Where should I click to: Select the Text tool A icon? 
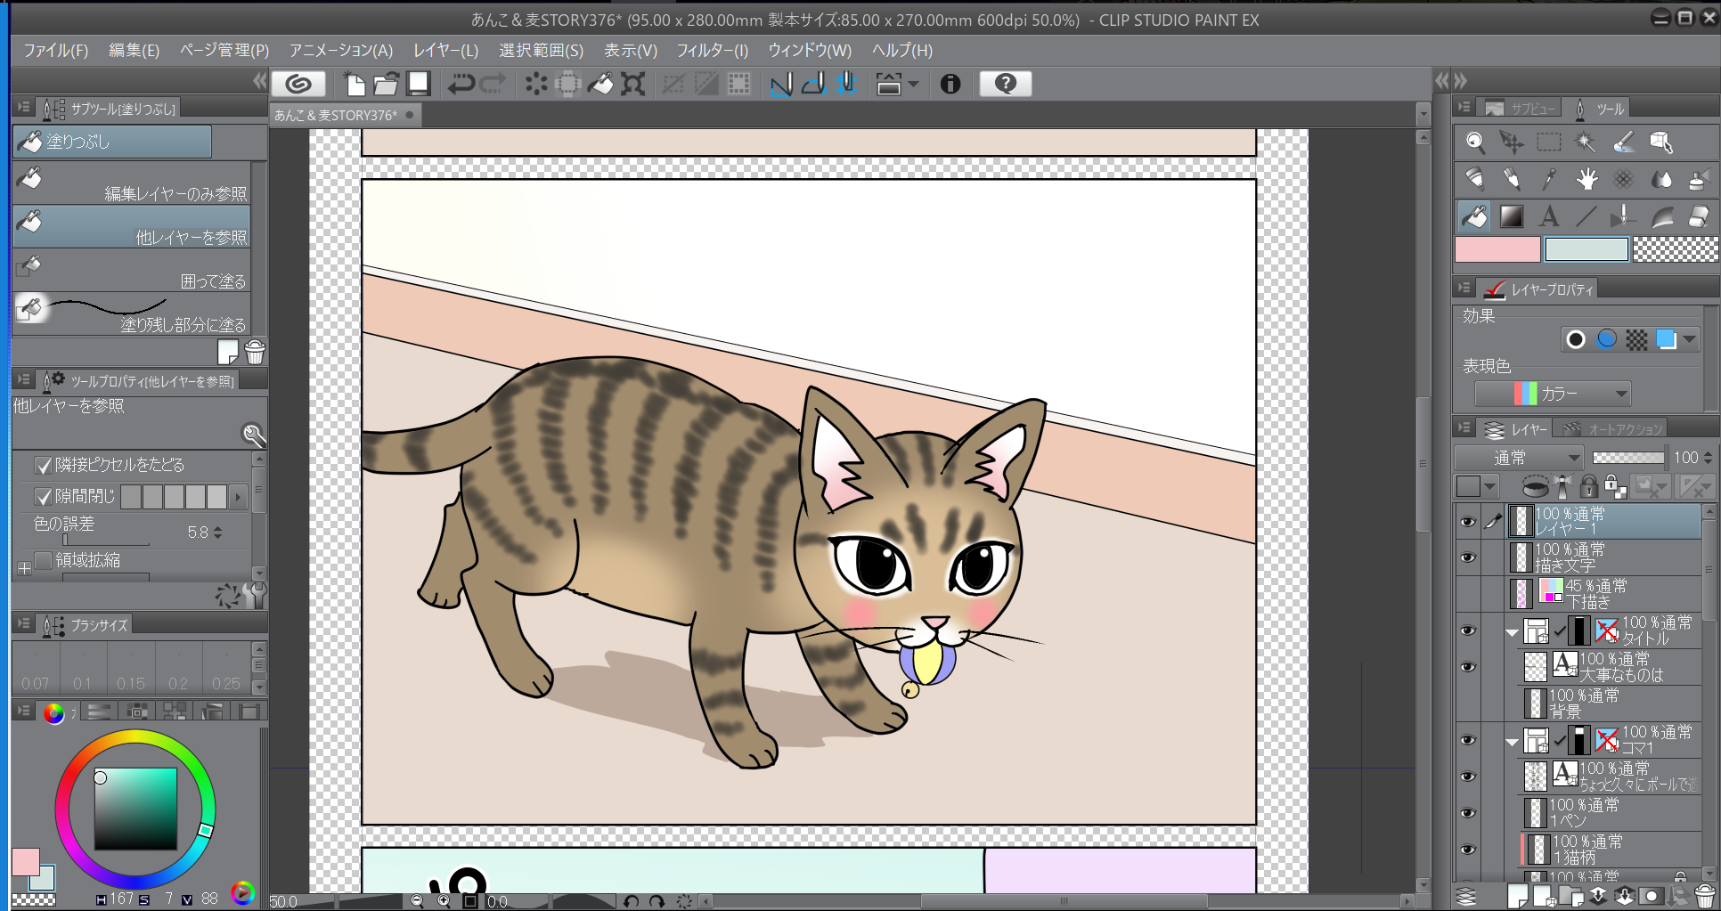point(1549,216)
